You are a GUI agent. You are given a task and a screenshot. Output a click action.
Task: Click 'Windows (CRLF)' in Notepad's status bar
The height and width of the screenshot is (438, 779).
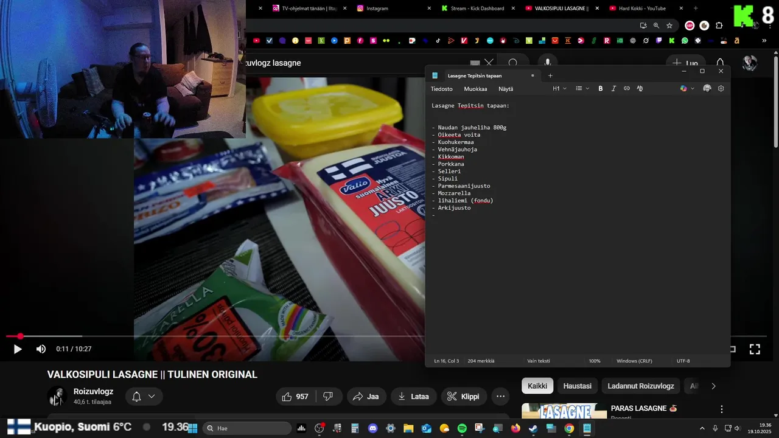pyautogui.click(x=634, y=361)
